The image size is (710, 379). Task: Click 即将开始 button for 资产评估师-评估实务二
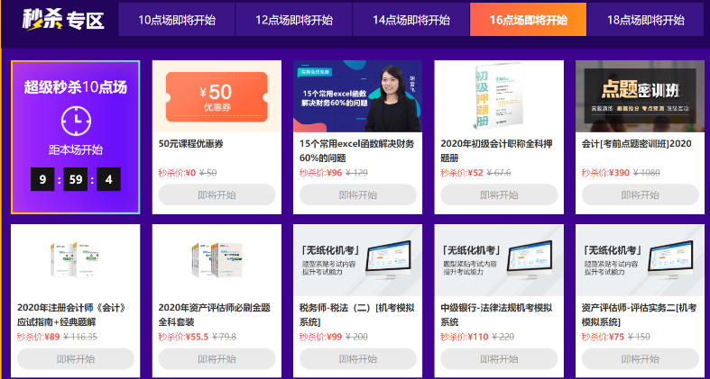pos(641,358)
